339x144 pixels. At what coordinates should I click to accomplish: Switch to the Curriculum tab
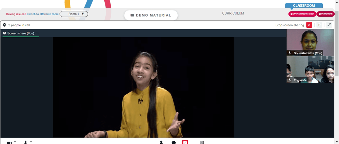[x=233, y=14]
